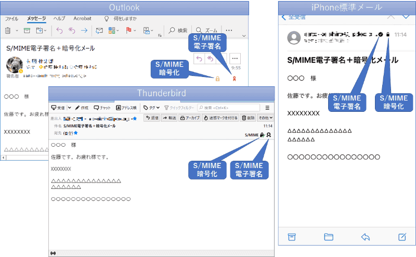Screen dimensions: 416x257
Task: Click チャット chat button in Thunderbird
Action: tap(102, 108)
